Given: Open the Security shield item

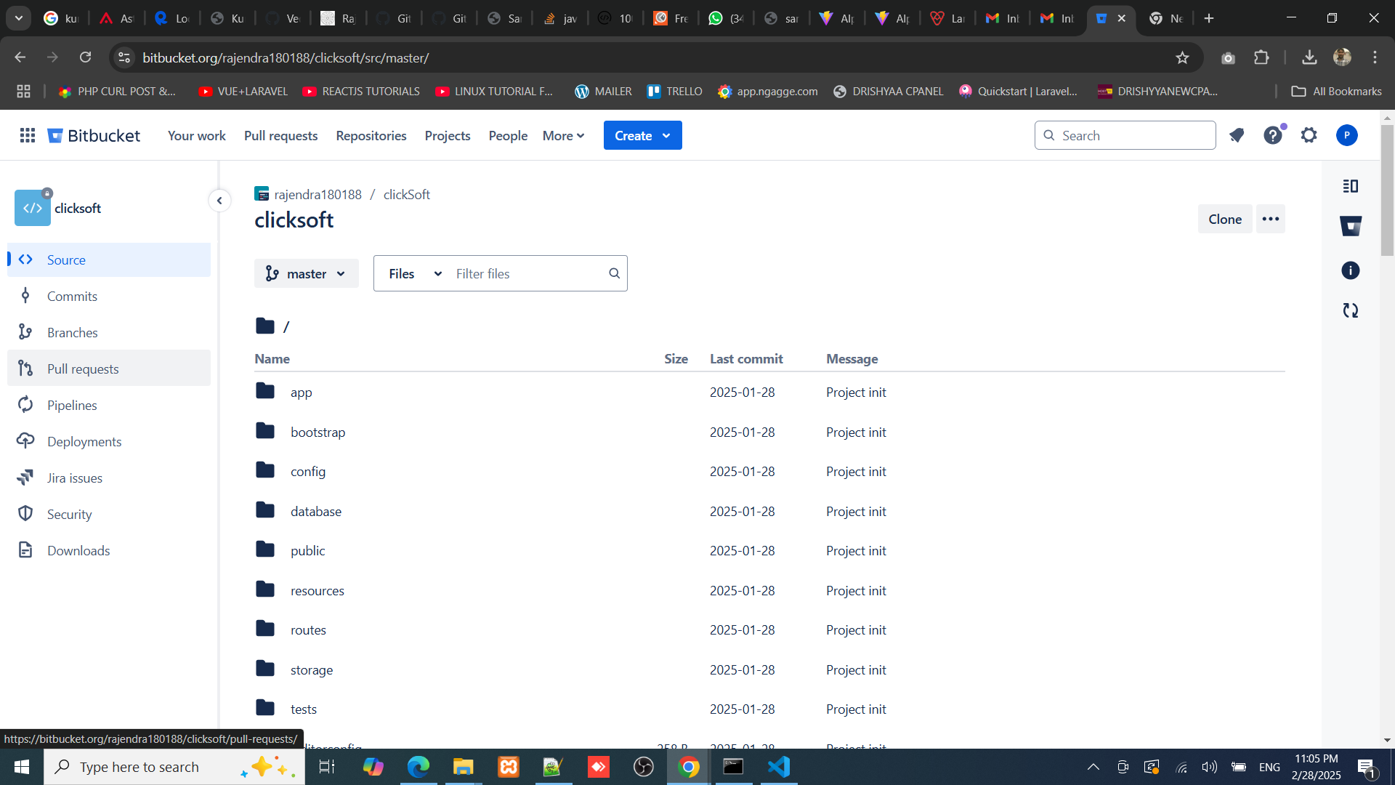Looking at the screenshot, I should click(x=69, y=514).
